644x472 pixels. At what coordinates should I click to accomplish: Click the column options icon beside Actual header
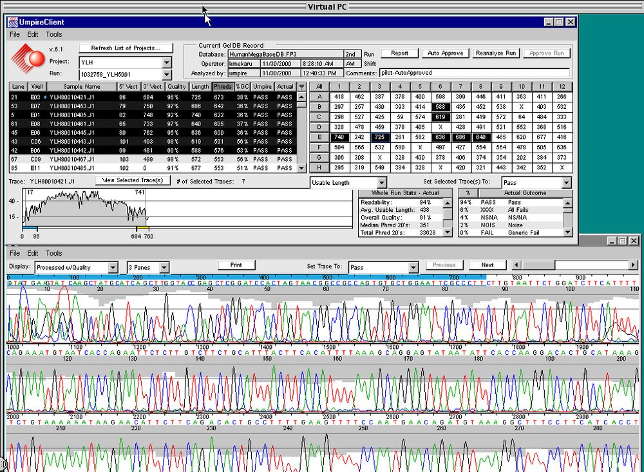point(302,87)
